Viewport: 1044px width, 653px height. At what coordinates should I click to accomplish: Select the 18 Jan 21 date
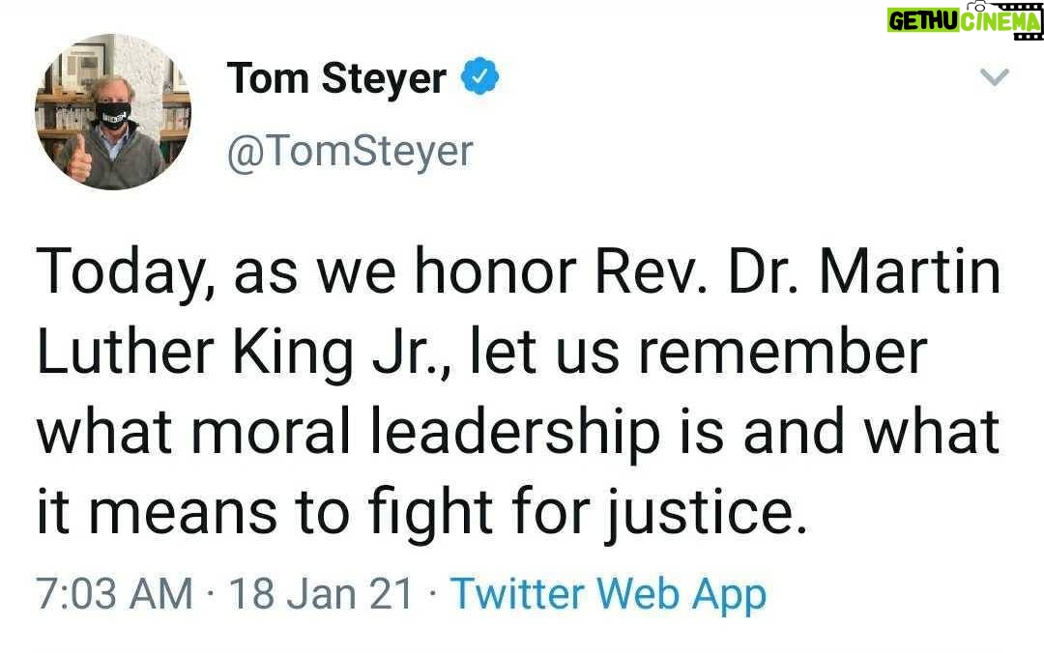click(321, 594)
